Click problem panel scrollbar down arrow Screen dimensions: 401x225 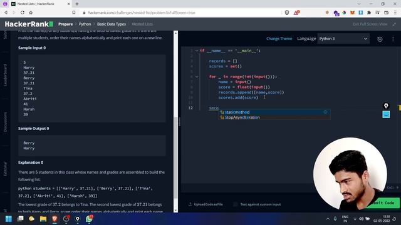click(x=175, y=210)
